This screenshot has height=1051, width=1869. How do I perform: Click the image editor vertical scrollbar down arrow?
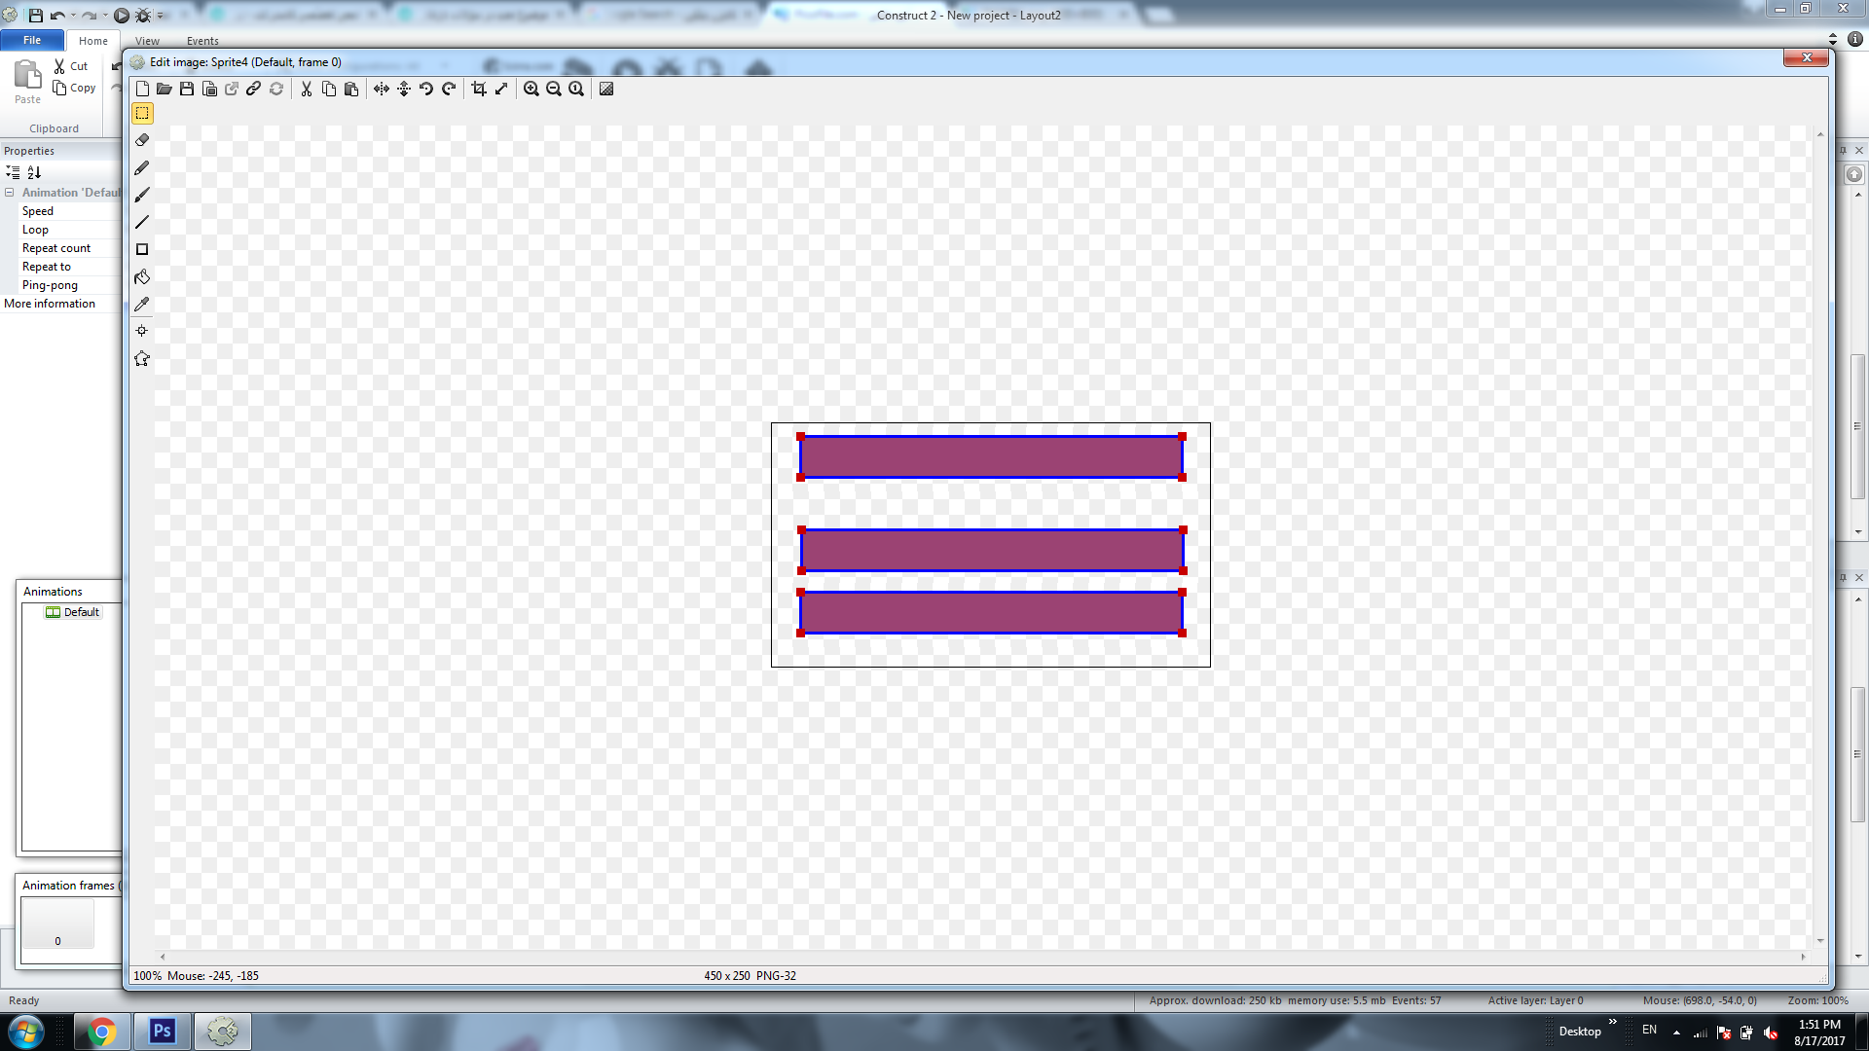[x=1820, y=941]
